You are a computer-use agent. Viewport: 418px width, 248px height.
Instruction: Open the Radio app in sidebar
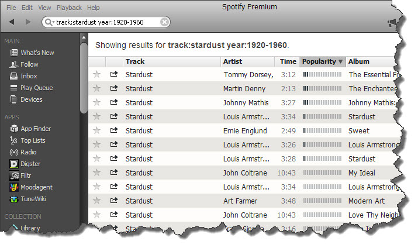28,152
